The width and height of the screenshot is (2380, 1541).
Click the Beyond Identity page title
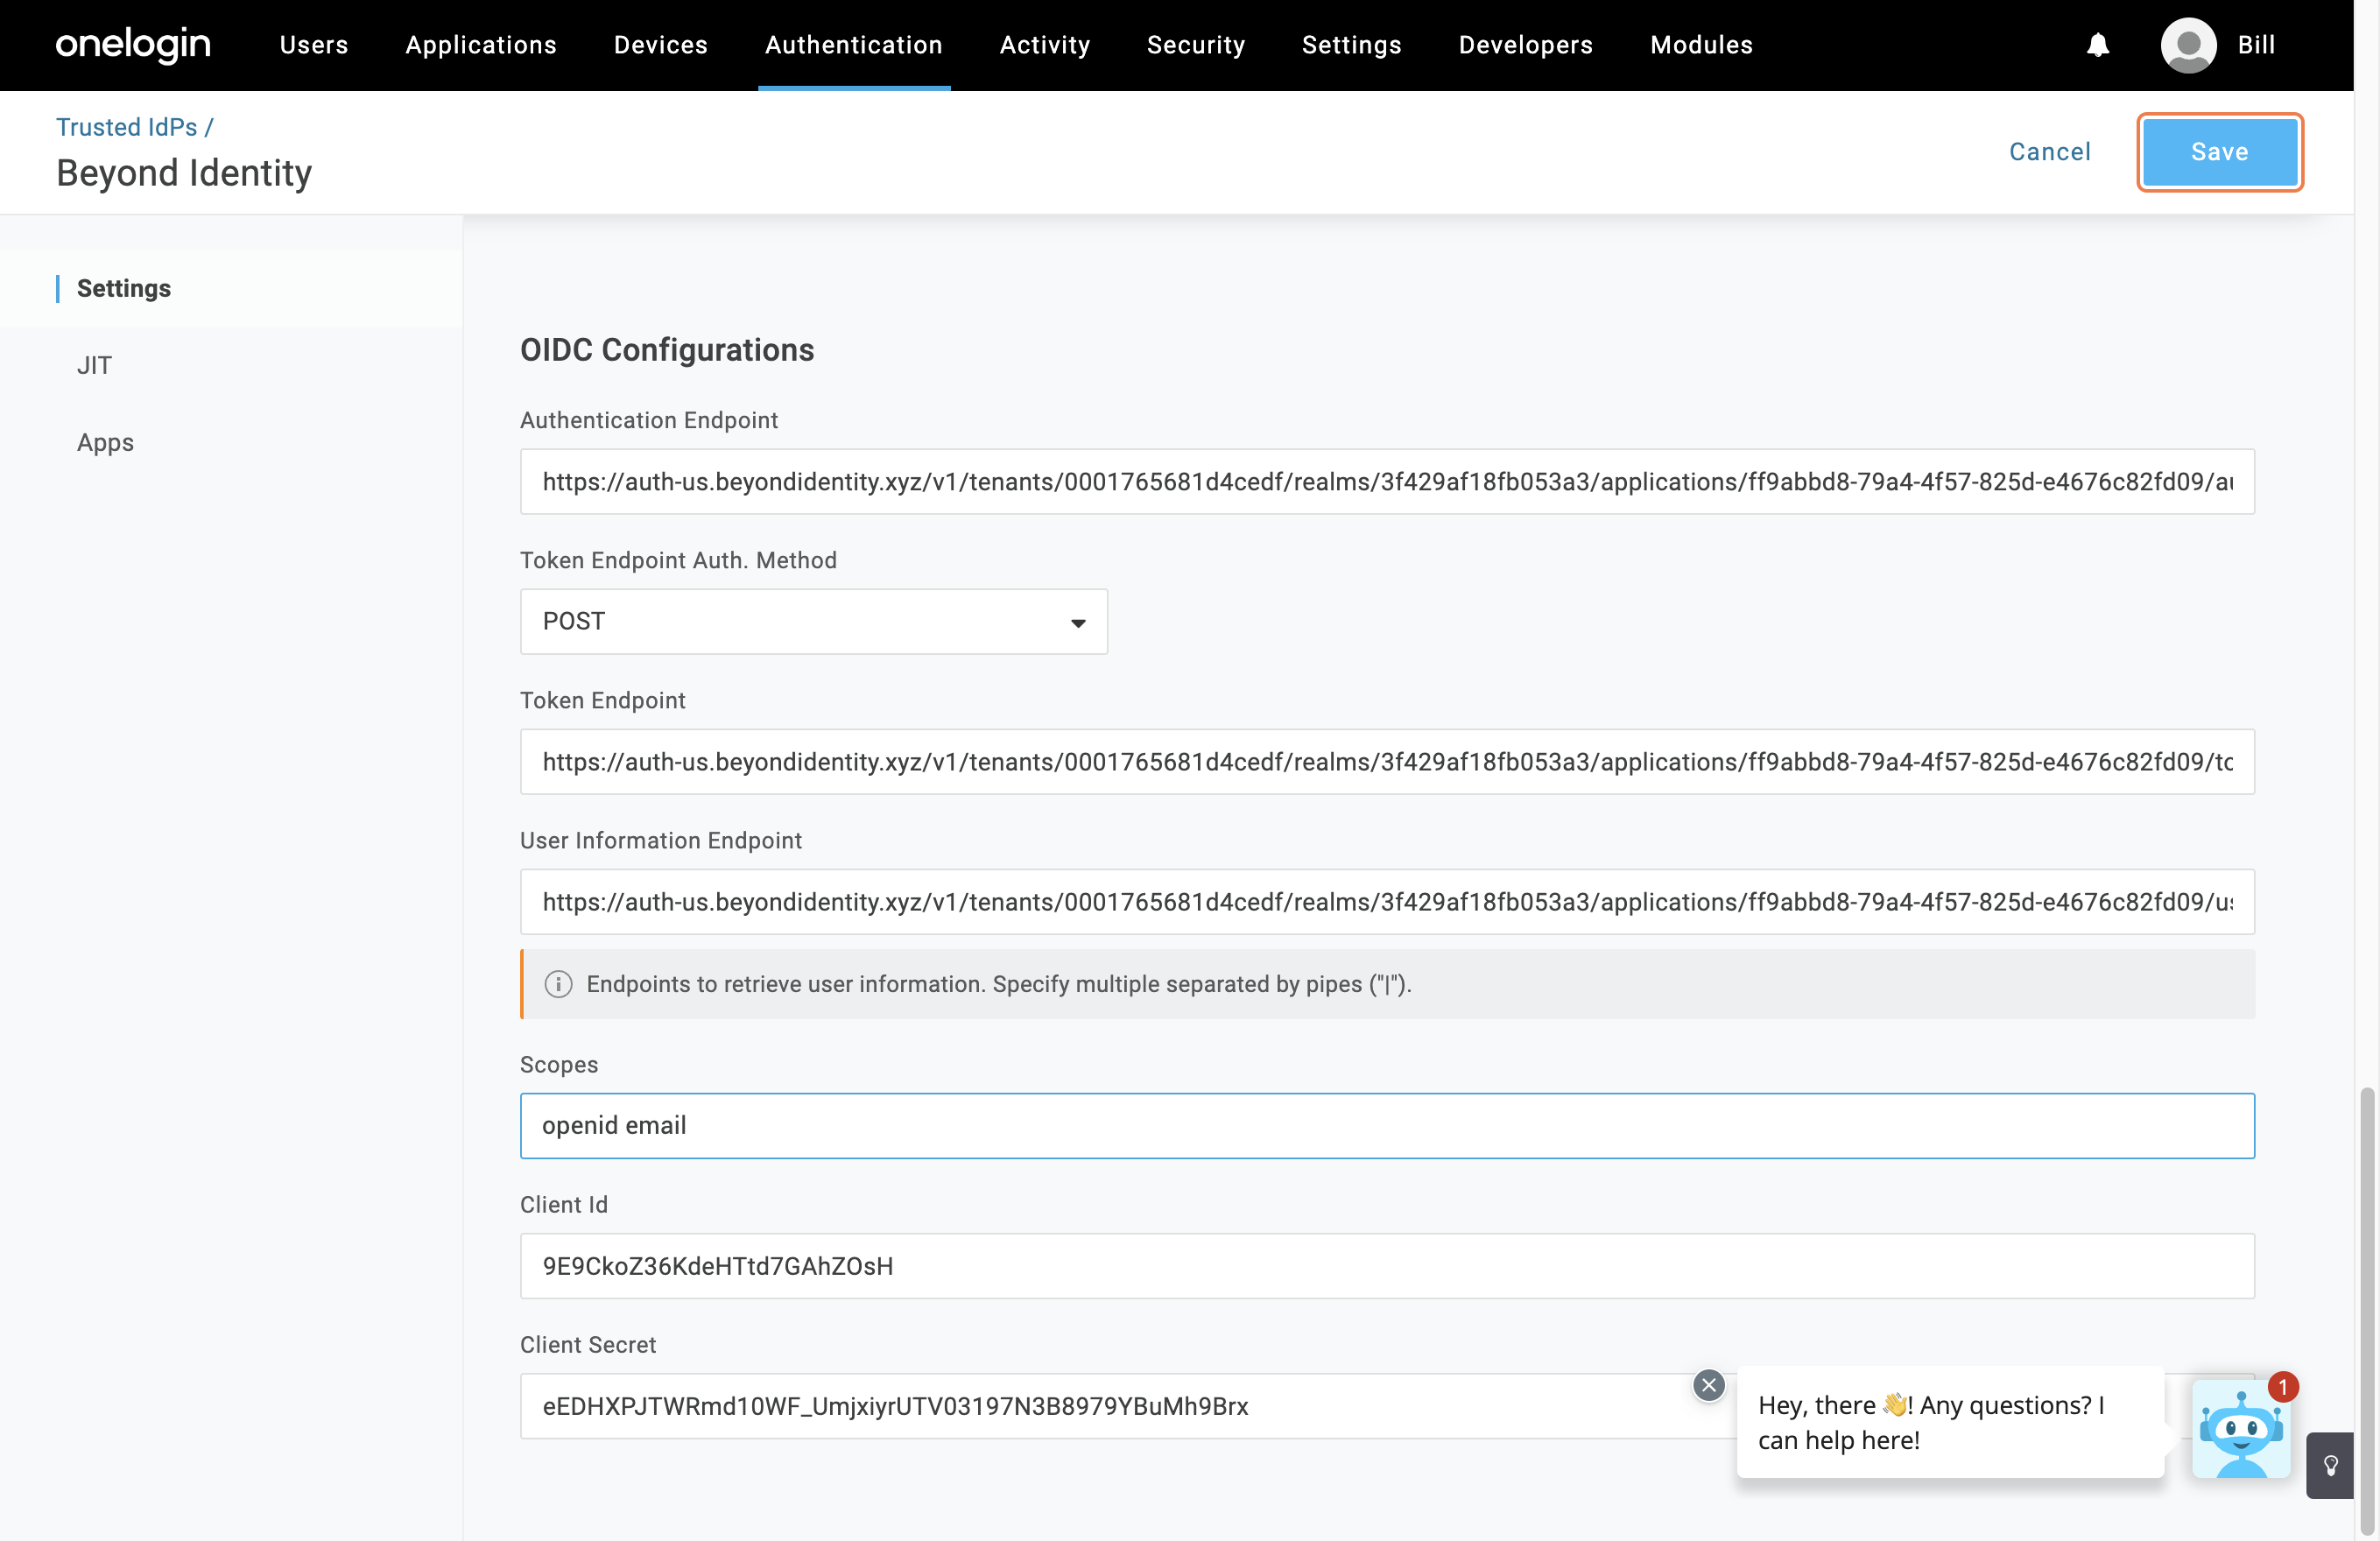point(184,173)
